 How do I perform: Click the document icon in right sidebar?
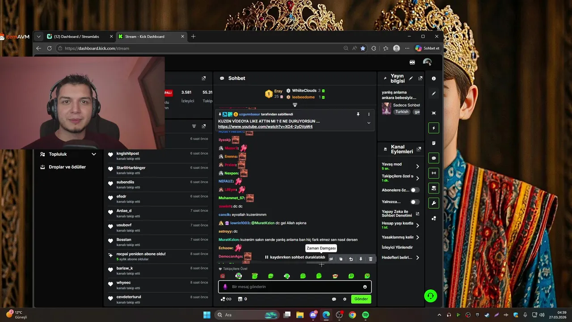click(x=433, y=143)
